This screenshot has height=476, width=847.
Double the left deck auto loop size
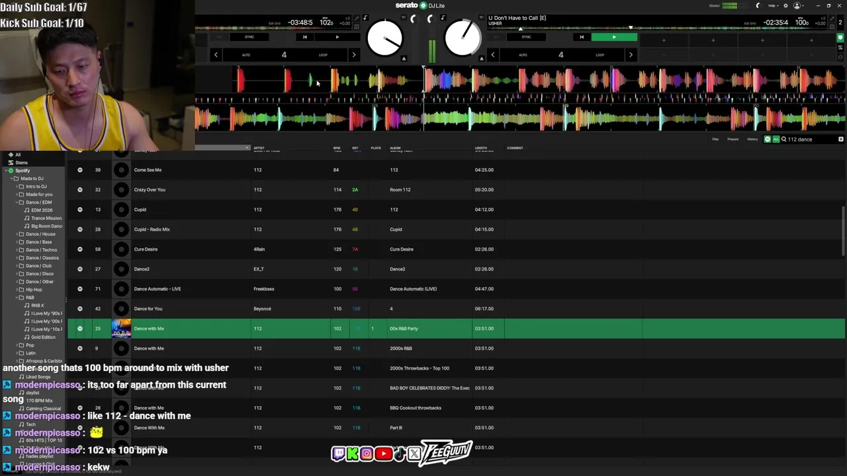pos(354,55)
